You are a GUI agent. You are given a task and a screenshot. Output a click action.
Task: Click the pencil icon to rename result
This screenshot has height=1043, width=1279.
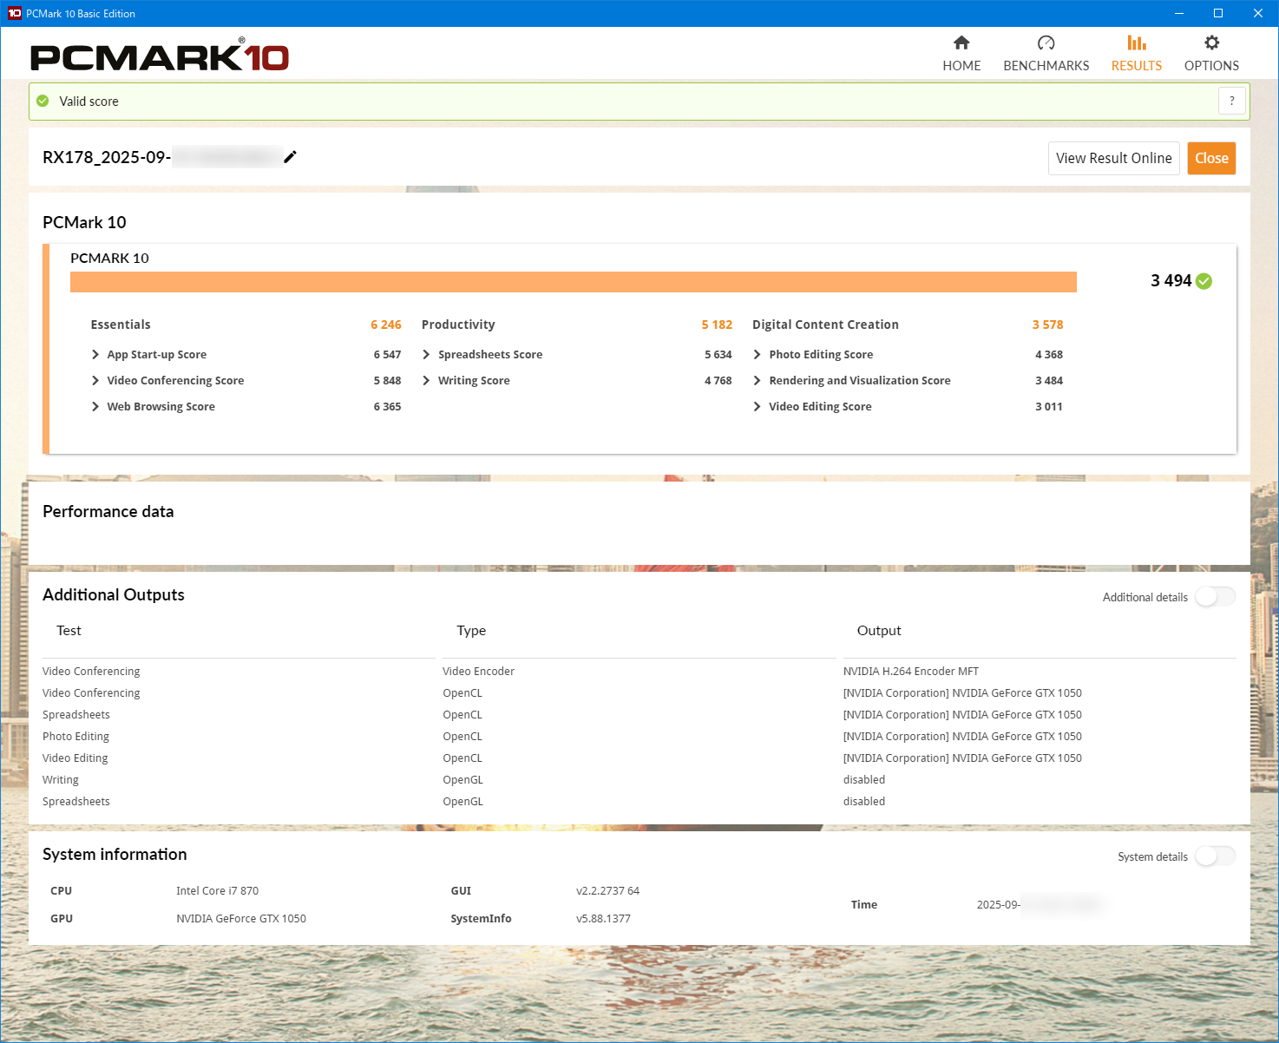point(290,156)
